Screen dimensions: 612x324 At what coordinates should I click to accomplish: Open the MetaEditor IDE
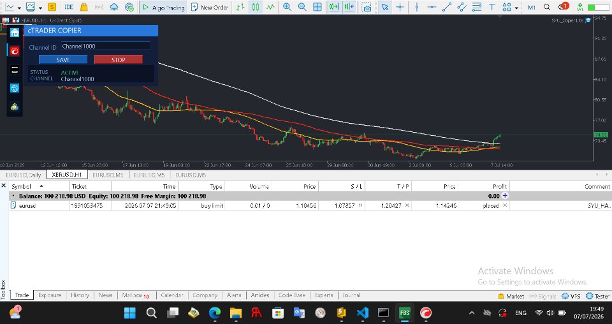point(69,7)
